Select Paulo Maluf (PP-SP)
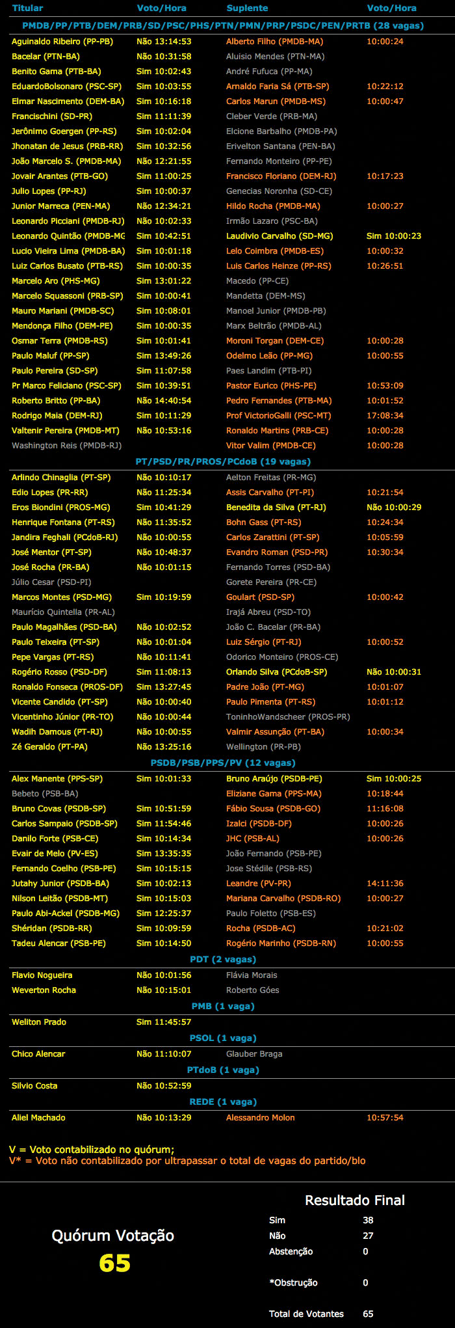 51,356
